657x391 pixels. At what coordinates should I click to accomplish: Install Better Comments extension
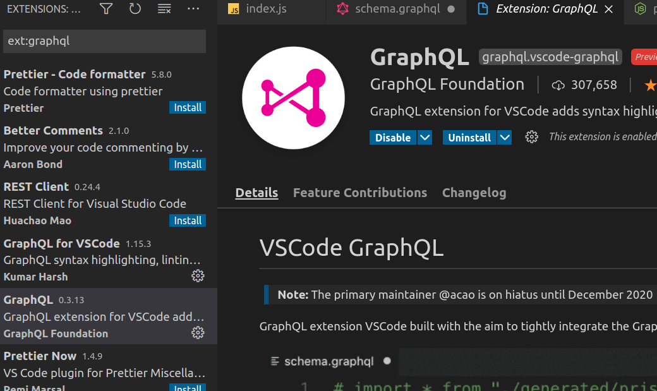click(x=187, y=164)
